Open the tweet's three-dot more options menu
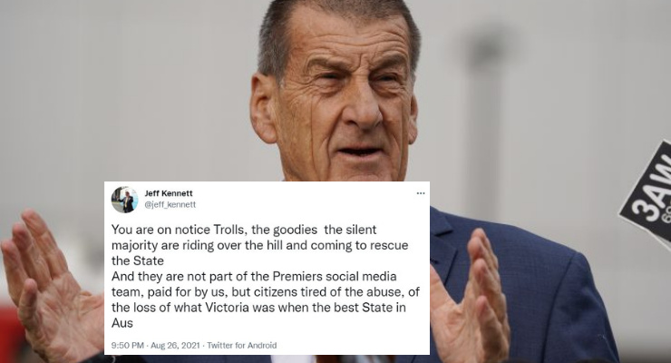The width and height of the screenshot is (671, 363). point(421,193)
